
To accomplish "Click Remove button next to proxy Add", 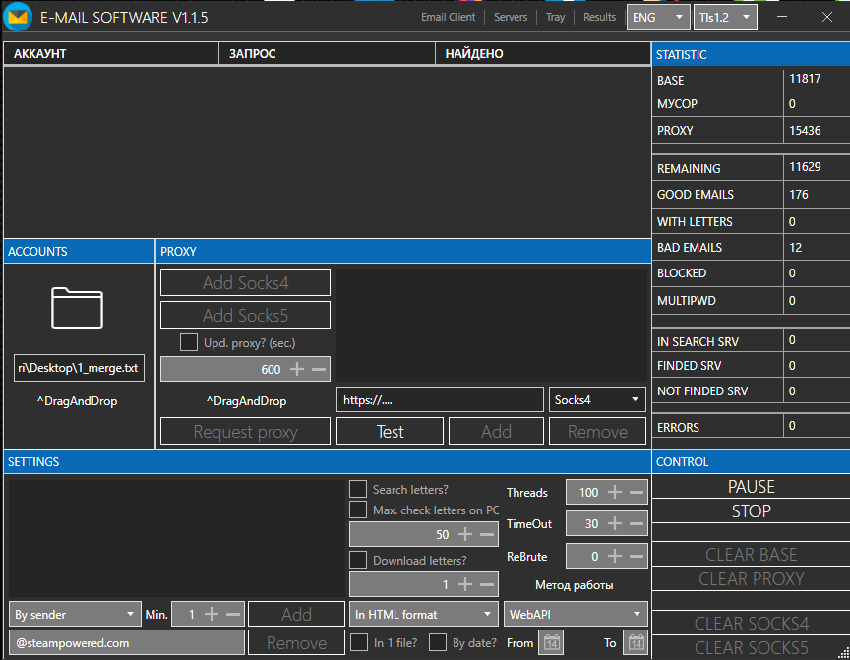I will 597,432.
